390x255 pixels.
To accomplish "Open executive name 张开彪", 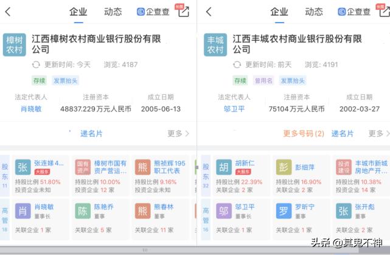I will [x=364, y=207].
